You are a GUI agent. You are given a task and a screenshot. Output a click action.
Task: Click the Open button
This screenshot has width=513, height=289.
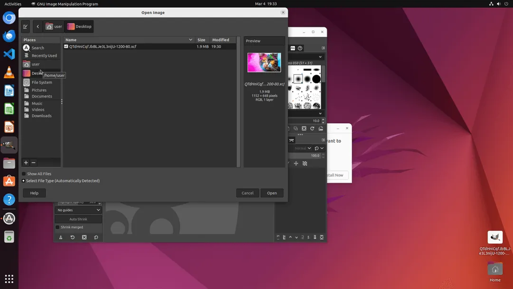[272, 193]
